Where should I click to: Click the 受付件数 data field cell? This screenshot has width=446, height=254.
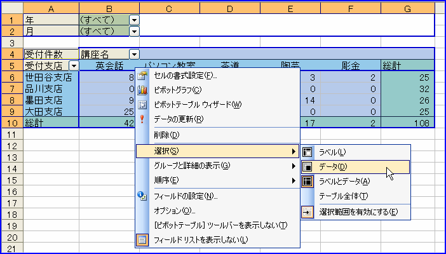(51, 54)
